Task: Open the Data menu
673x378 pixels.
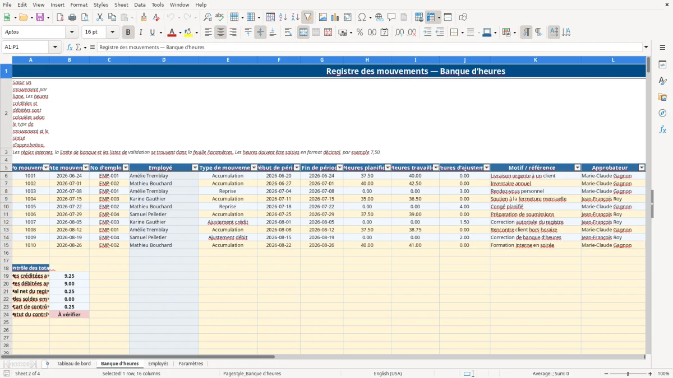Action: tap(140, 4)
